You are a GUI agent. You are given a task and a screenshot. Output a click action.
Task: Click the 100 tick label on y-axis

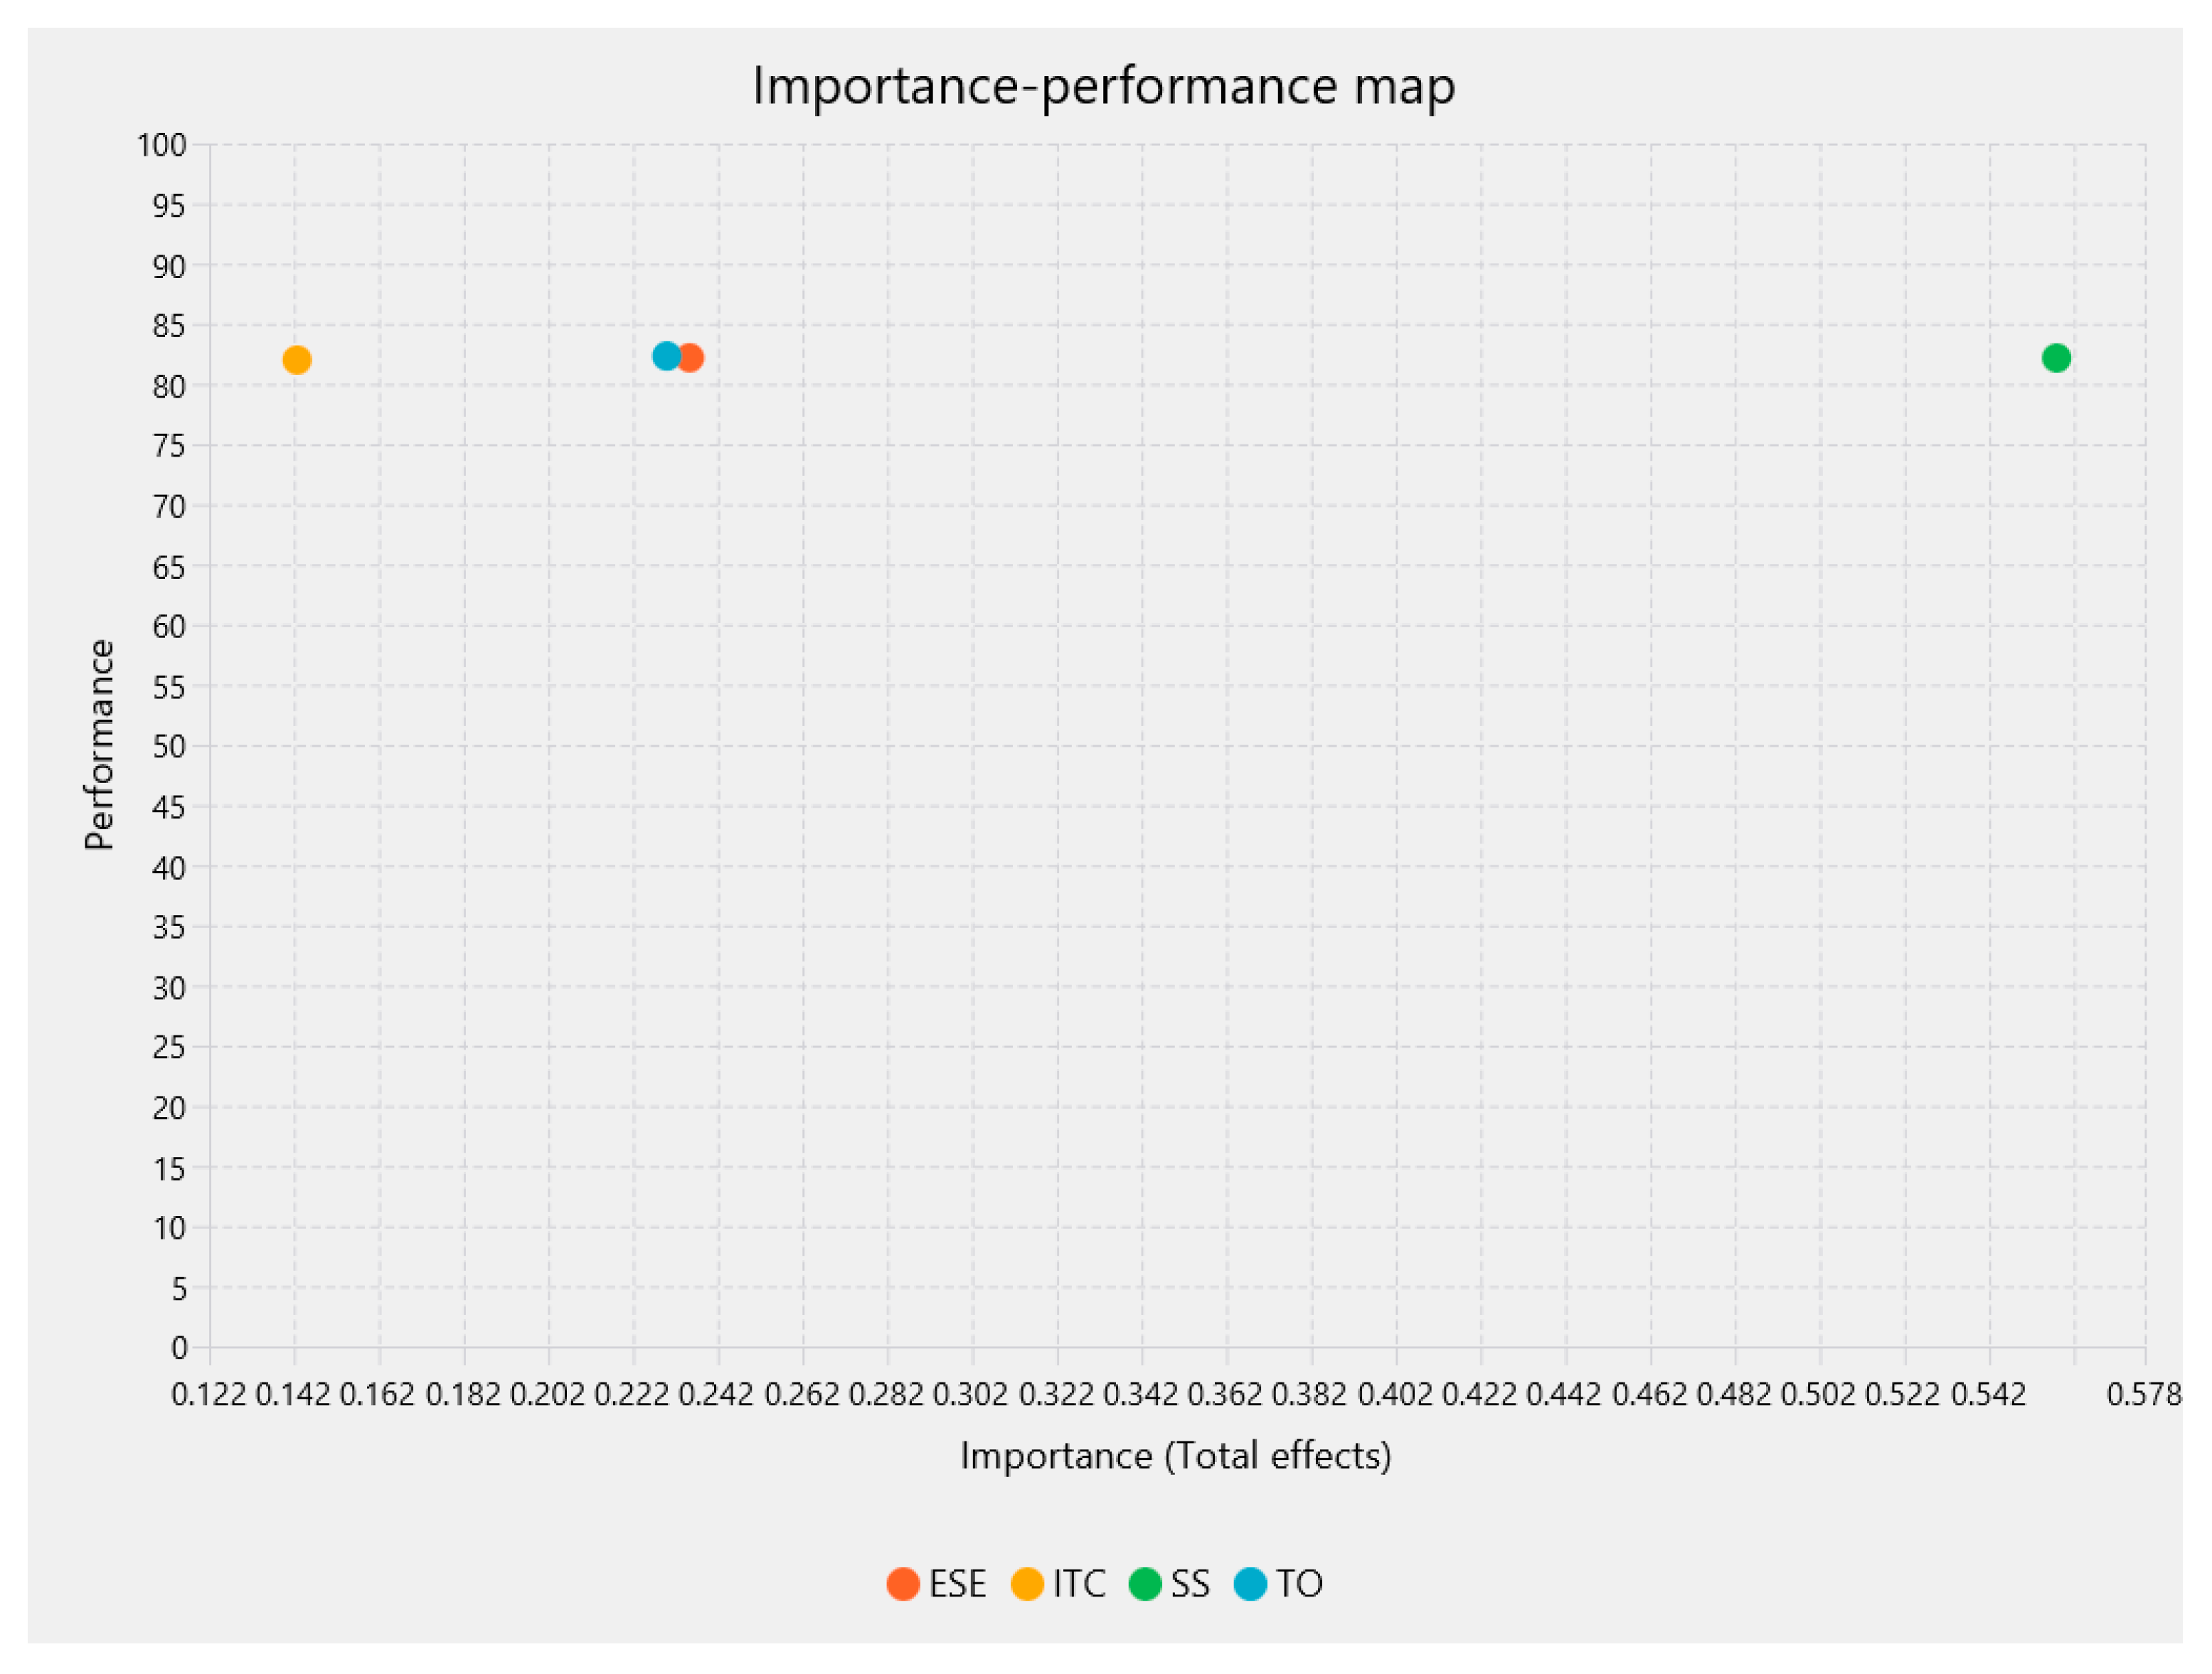click(x=162, y=145)
